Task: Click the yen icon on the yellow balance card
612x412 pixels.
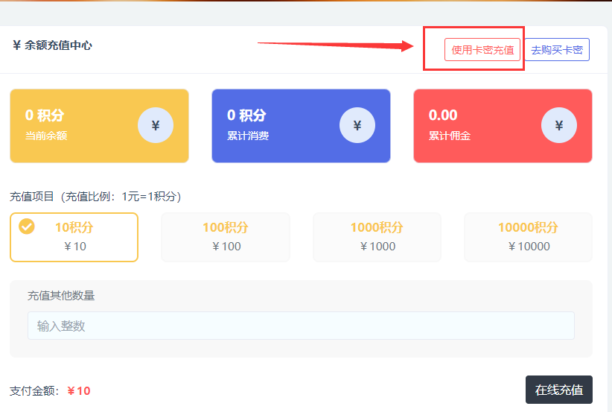Action: coord(156,126)
